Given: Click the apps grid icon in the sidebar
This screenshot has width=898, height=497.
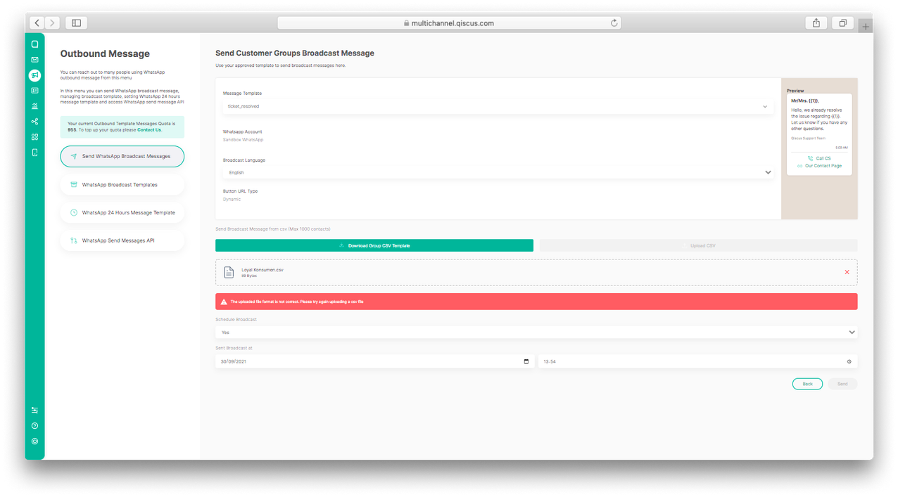Looking at the screenshot, I should pos(34,137).
